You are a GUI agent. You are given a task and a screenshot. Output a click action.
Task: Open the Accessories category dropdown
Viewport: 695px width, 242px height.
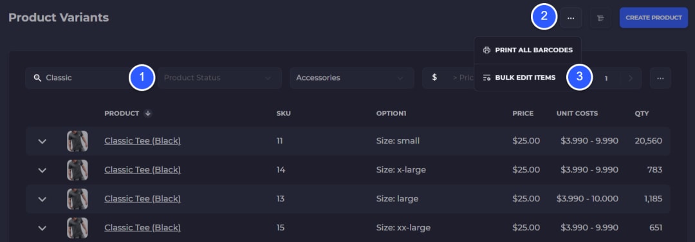click(x=352, y=78)
